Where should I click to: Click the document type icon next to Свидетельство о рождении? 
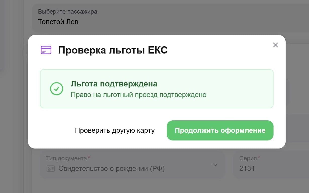pos(51,168)
